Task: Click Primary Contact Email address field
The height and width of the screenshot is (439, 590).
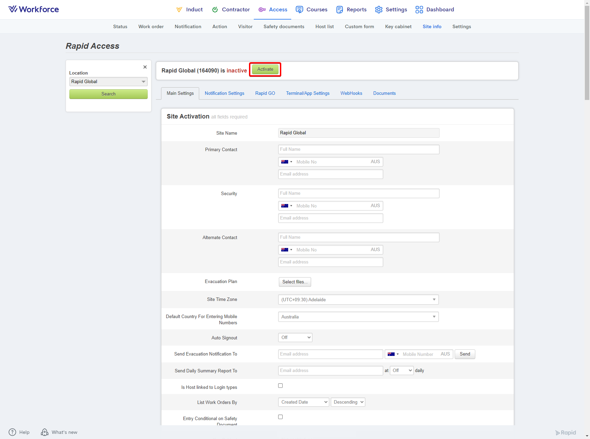Action: point(331,174)
